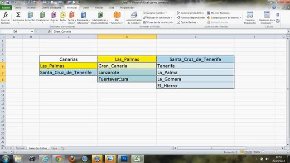Switch to Vista ribbon tab
Screen dimensions: 290x163
[x=111, y=8]
